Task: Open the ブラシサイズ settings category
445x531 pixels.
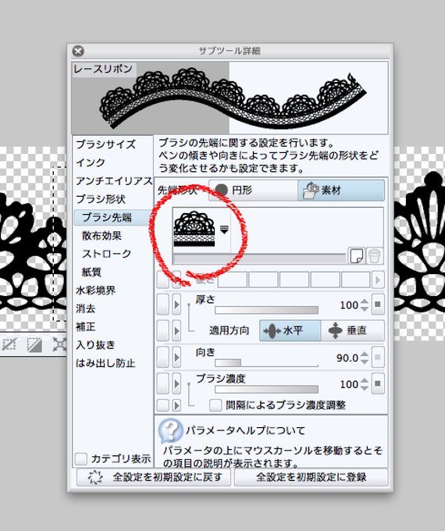Action: [x=105, y=144]
